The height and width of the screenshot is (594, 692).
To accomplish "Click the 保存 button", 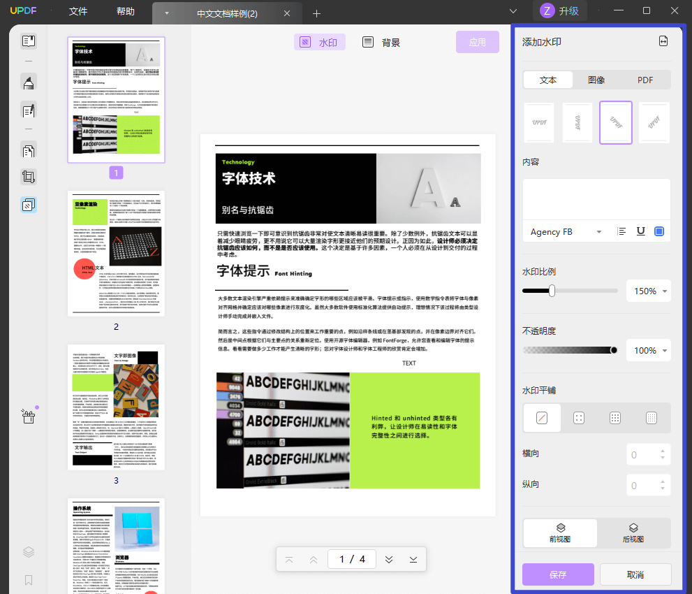I will tap(558, 574).
